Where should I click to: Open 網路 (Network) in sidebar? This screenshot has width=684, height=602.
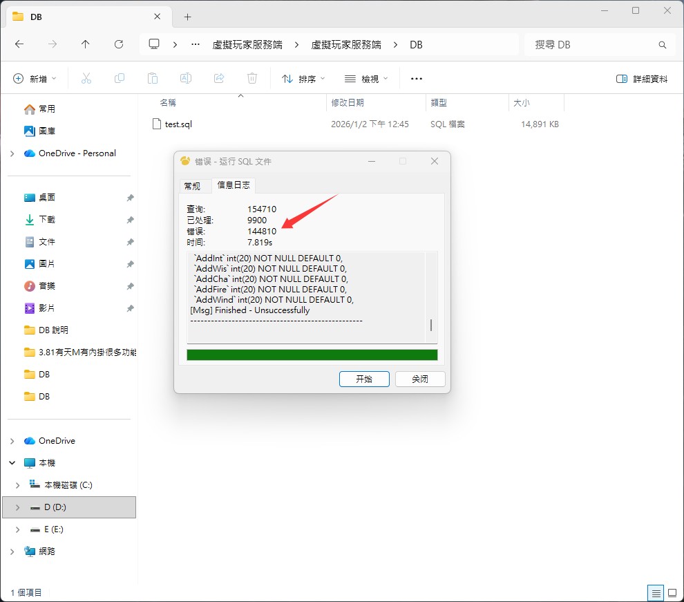[47, 552]
